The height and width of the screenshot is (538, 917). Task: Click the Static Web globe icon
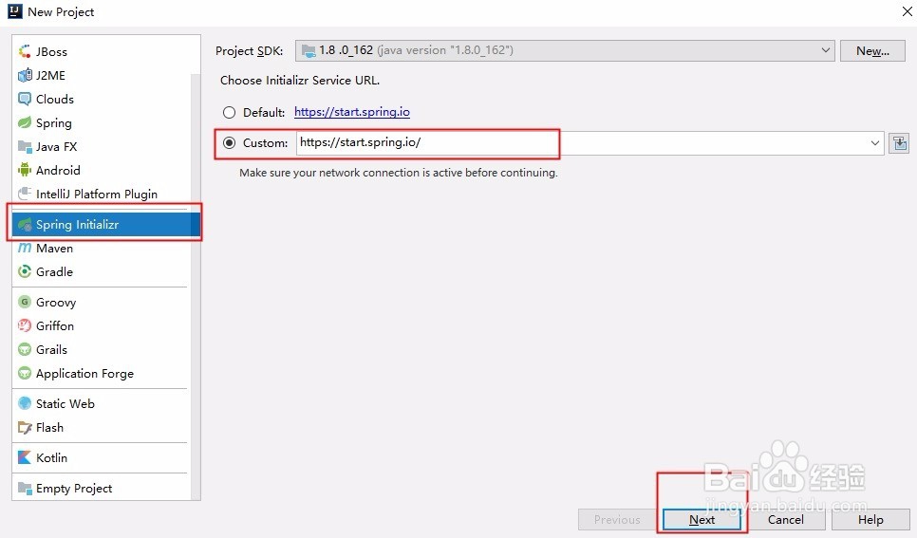[25, 403]
